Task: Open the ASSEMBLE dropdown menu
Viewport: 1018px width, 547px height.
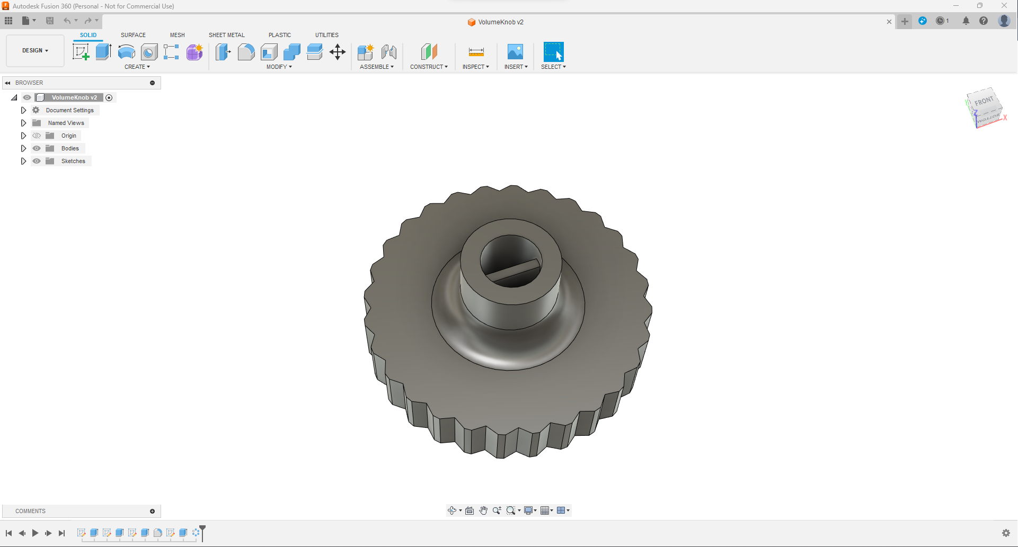Action: pos(377,67)
